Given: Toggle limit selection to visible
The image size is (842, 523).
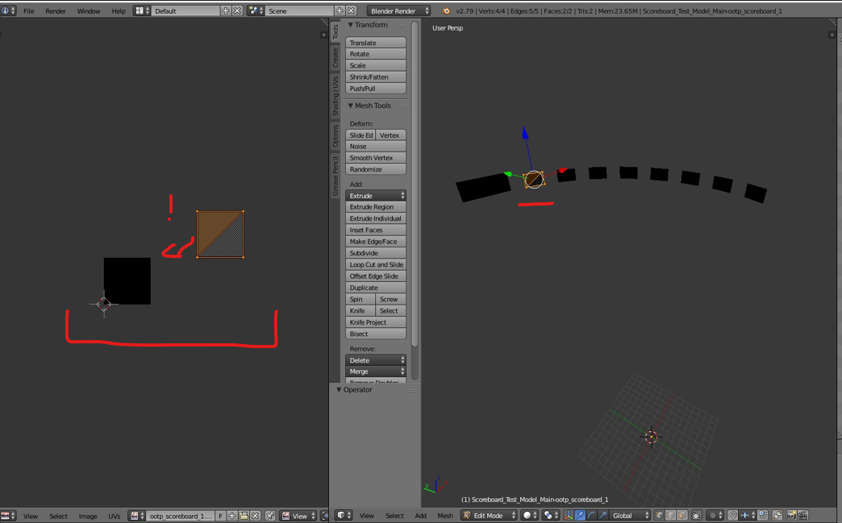Looking at the screenshot, I should [x=697, y=516].
